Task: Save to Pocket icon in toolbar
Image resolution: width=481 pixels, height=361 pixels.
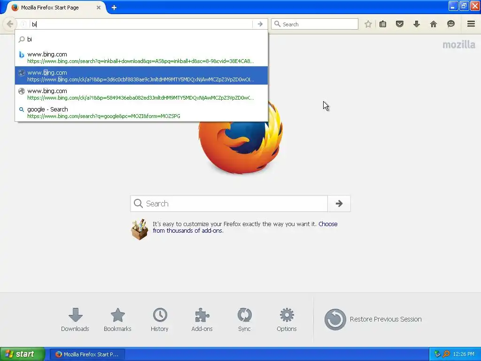Action: point(400,24)
